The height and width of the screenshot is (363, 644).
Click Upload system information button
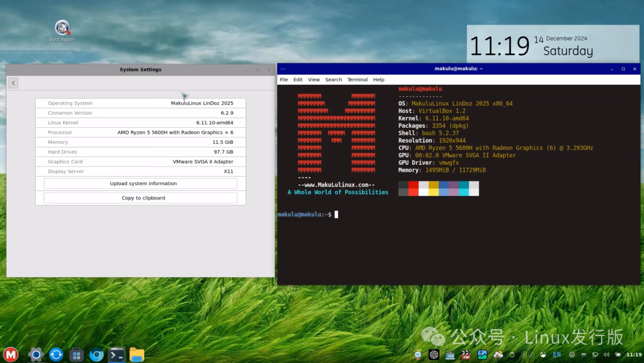tap(141, 183)
